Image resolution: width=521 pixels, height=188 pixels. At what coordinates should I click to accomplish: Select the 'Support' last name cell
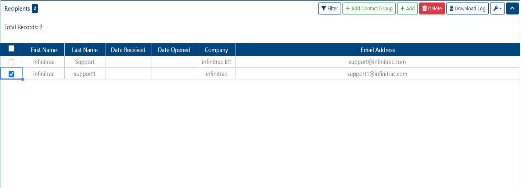[x=85, y=62]
